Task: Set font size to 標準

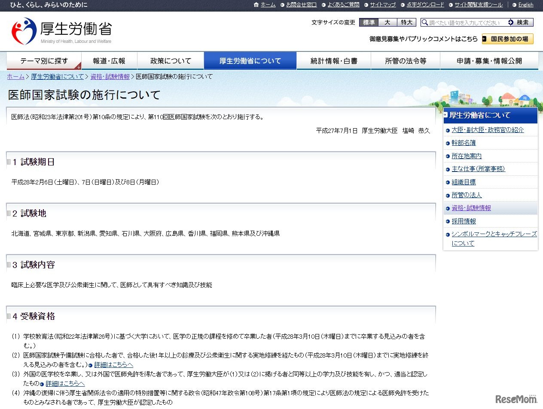Action: tap(369, 22)
